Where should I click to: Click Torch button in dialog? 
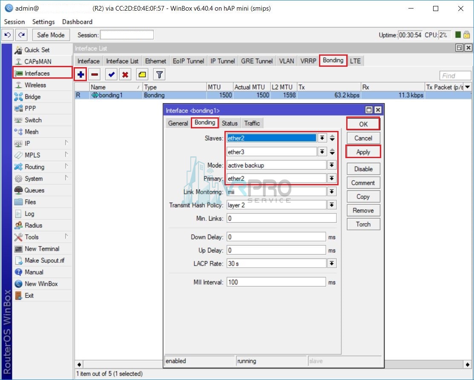[363, 224]
